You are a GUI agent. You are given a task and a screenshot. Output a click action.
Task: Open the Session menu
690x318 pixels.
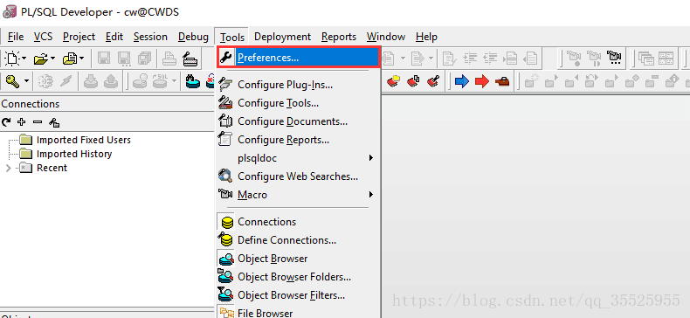(150, 37)
